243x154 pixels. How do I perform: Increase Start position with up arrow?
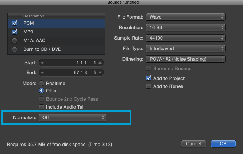pyautogui.click(x=100, y=62)
